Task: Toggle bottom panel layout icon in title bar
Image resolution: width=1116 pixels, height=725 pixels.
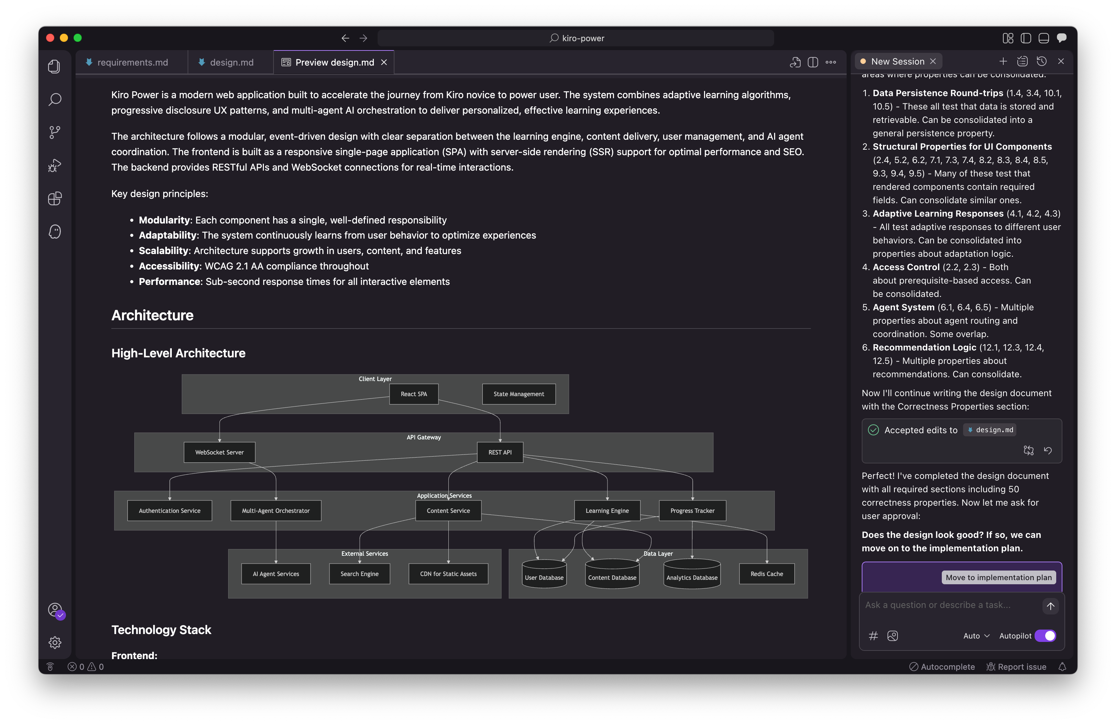Action: (x=1043, y=38)
